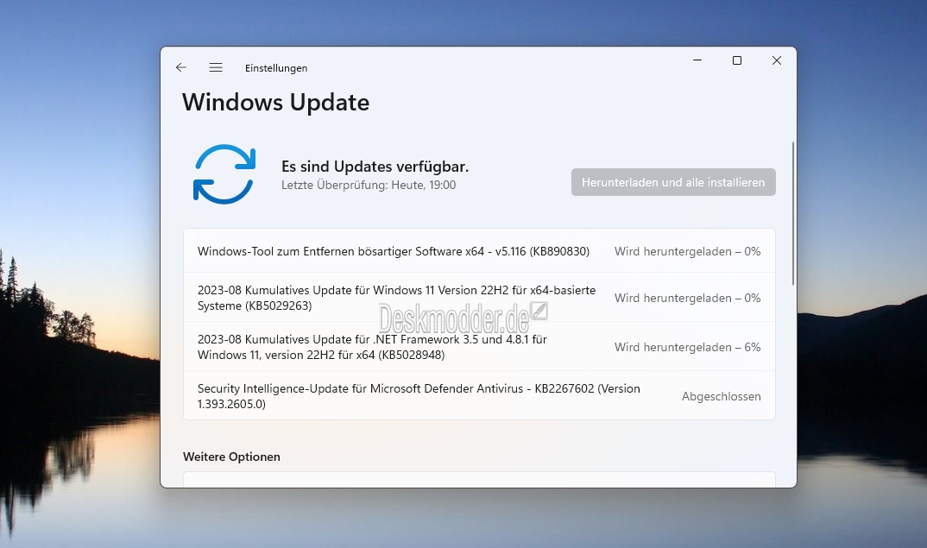
Task: Click 'Letzte Überprüfung: Heute, 19:00' text
Action: (369, 185)
